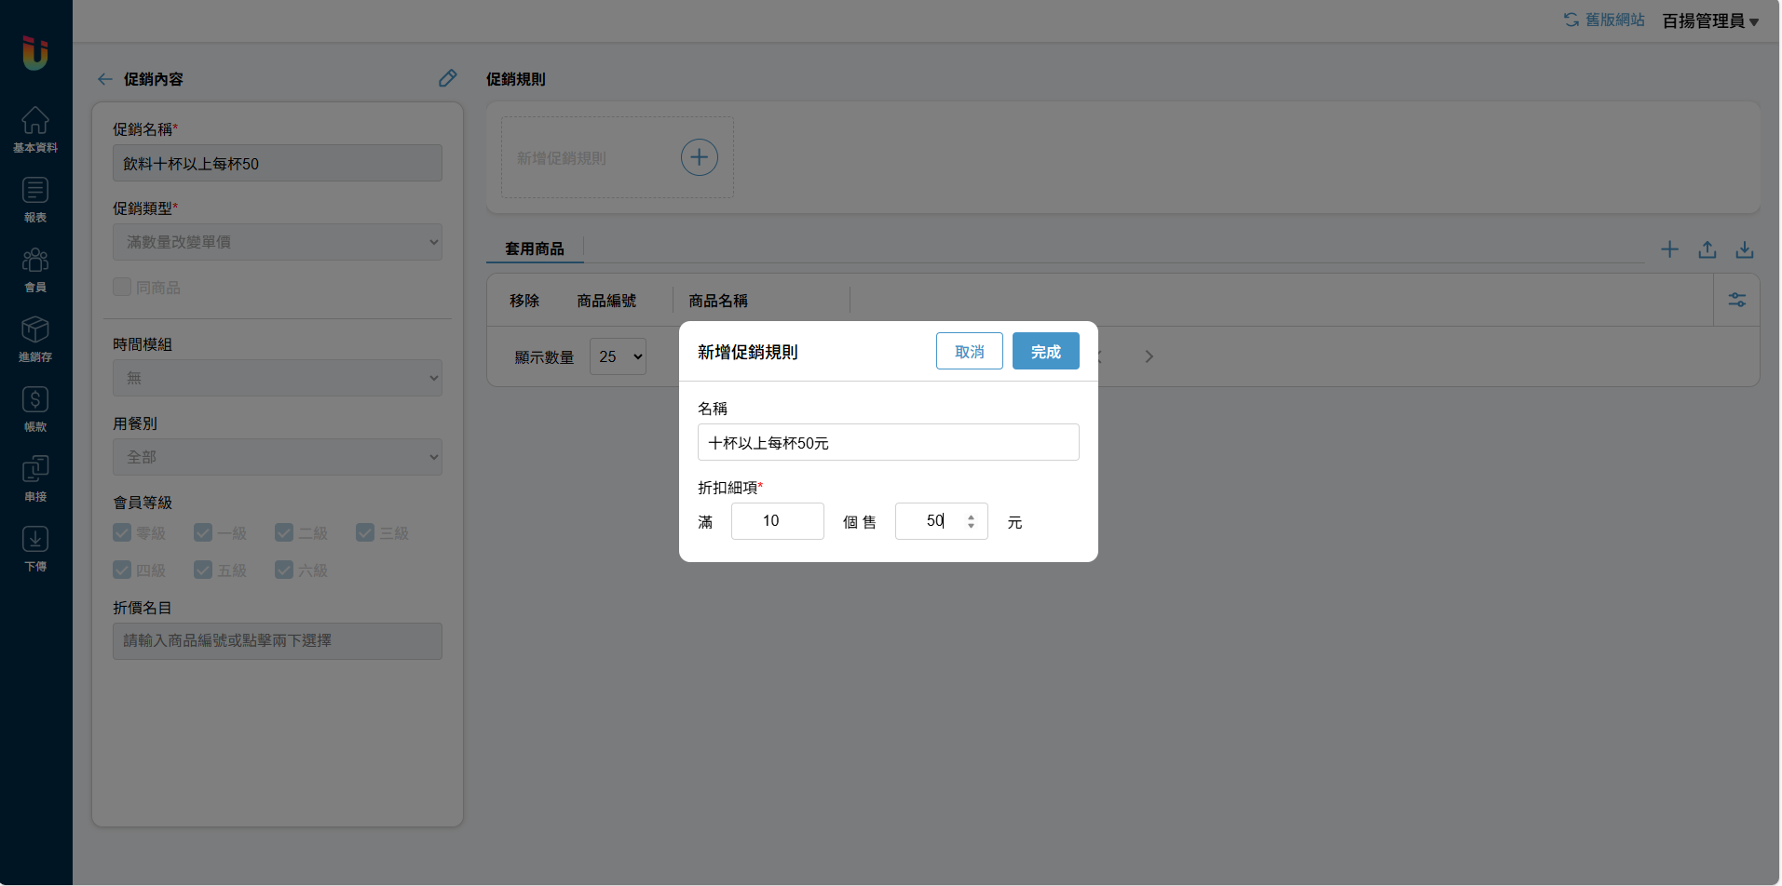
Task: Uncheck the 六級 member level checkbox
Action: tap(284, 570)
